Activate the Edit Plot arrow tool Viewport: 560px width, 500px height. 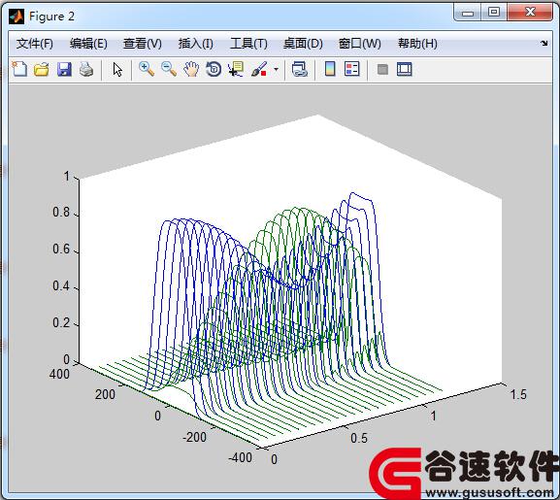click(x=117, y=69)
